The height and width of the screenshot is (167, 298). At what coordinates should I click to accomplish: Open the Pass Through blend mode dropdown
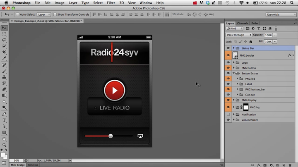coord(239,35)
